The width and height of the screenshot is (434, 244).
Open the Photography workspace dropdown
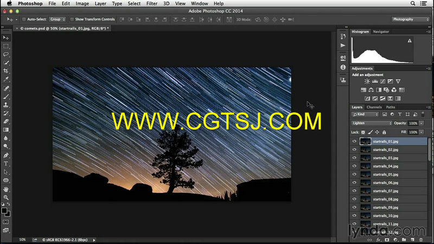click(411, 20)
